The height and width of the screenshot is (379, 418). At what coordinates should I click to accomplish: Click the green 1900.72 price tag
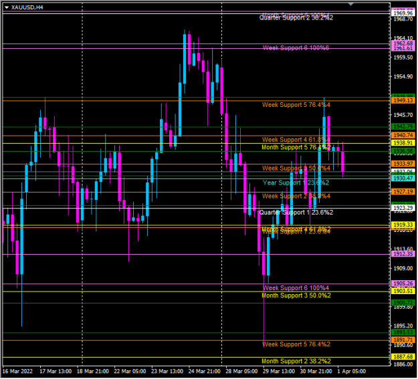(x=403, y=303)
